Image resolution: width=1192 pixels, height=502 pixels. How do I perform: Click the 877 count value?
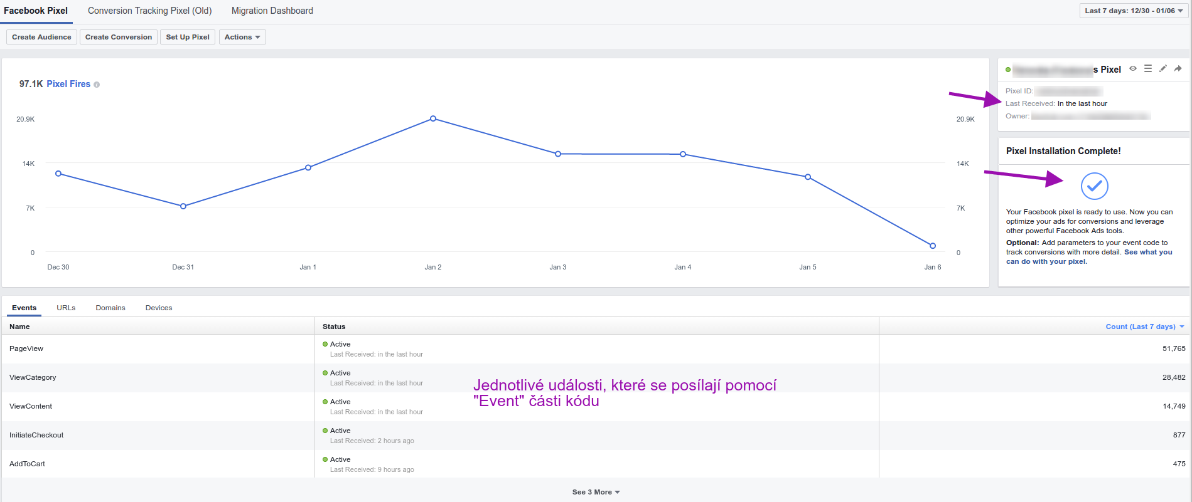click(x=1179, y=435)
